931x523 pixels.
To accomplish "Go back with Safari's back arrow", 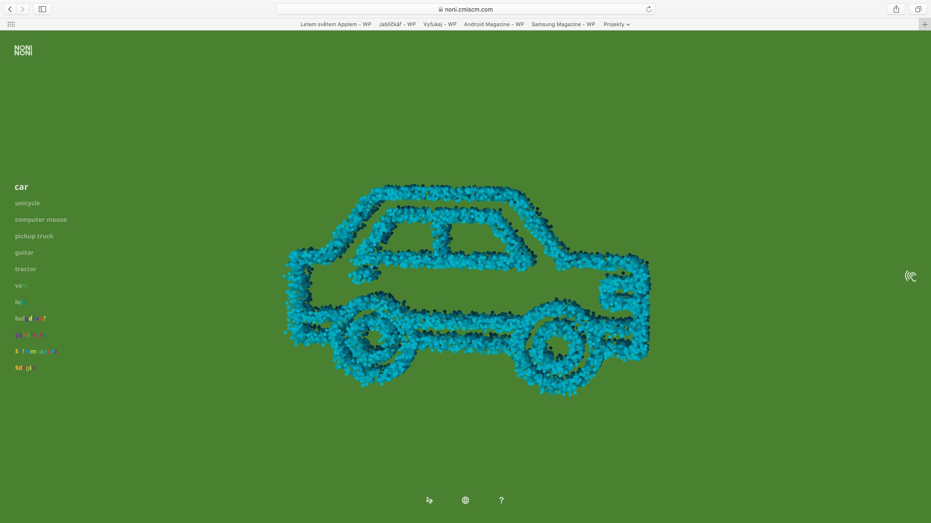I will tap(10, 9).
